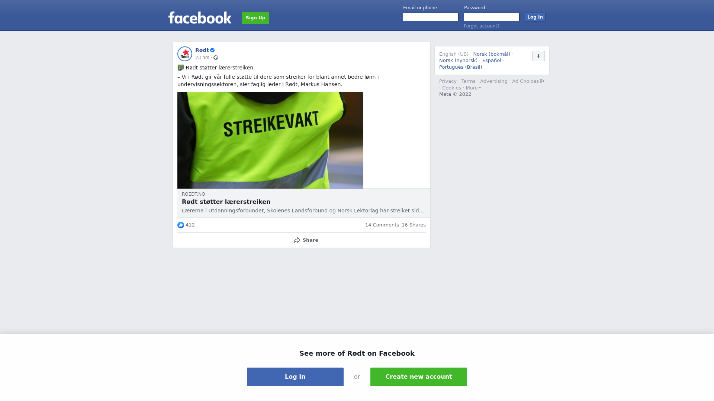Image resolution: width=714 pixels, height=401 pixels.
Task: Open the STREIKEVAKT article image
Action: (x=270, y=140)
